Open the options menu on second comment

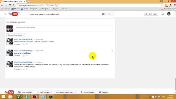pos(112,51)
